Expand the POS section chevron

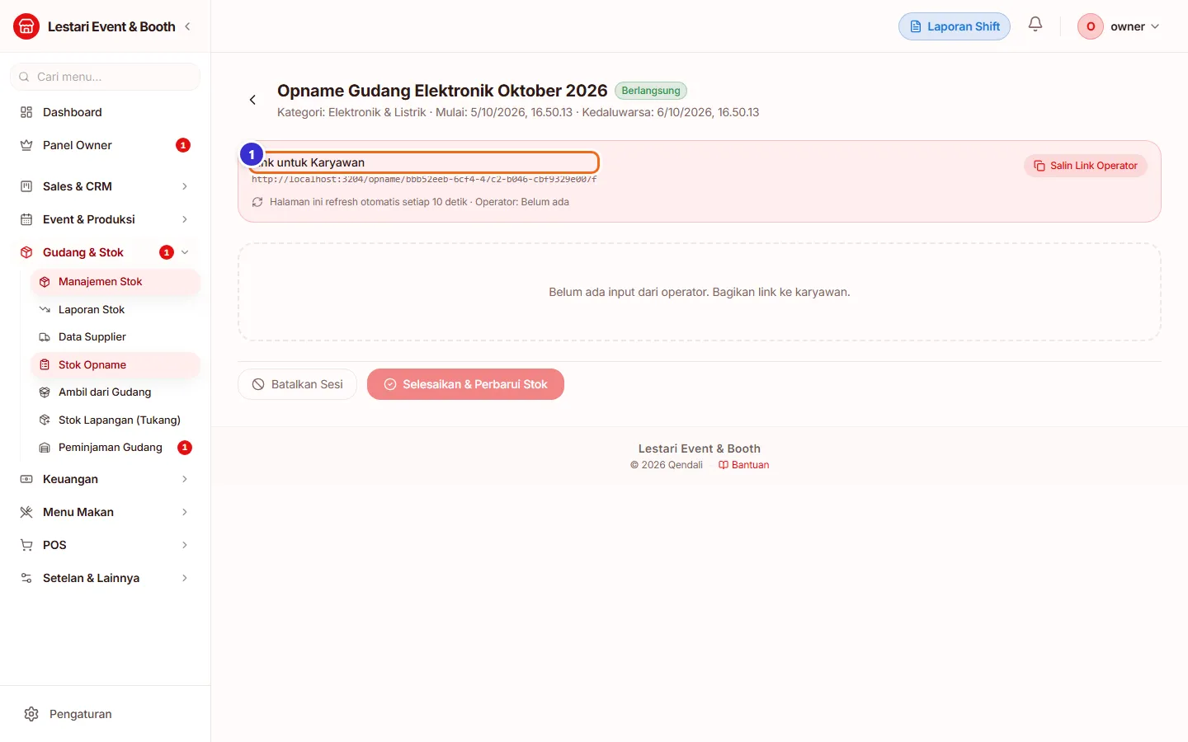coord(185,545)
